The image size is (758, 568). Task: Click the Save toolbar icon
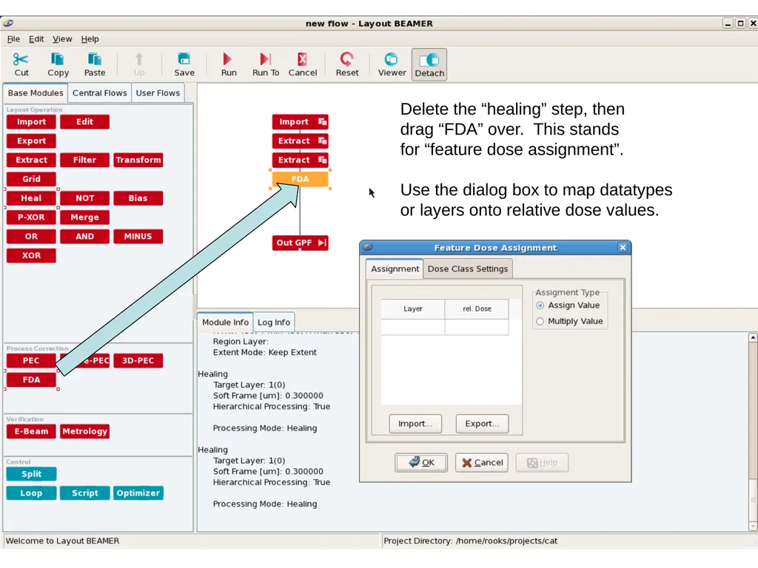[x=184, y=59]
